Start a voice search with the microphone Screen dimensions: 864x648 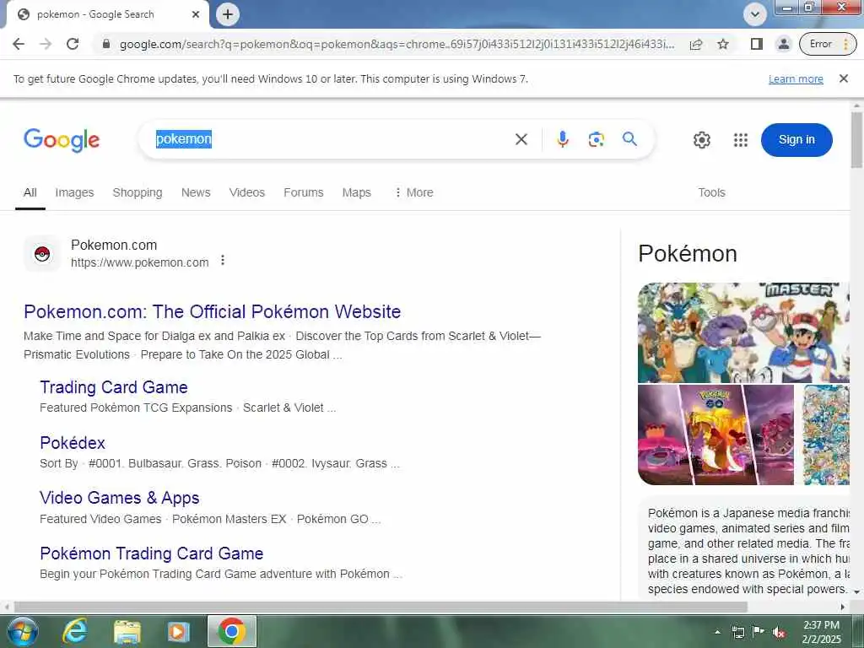(562, 139)
